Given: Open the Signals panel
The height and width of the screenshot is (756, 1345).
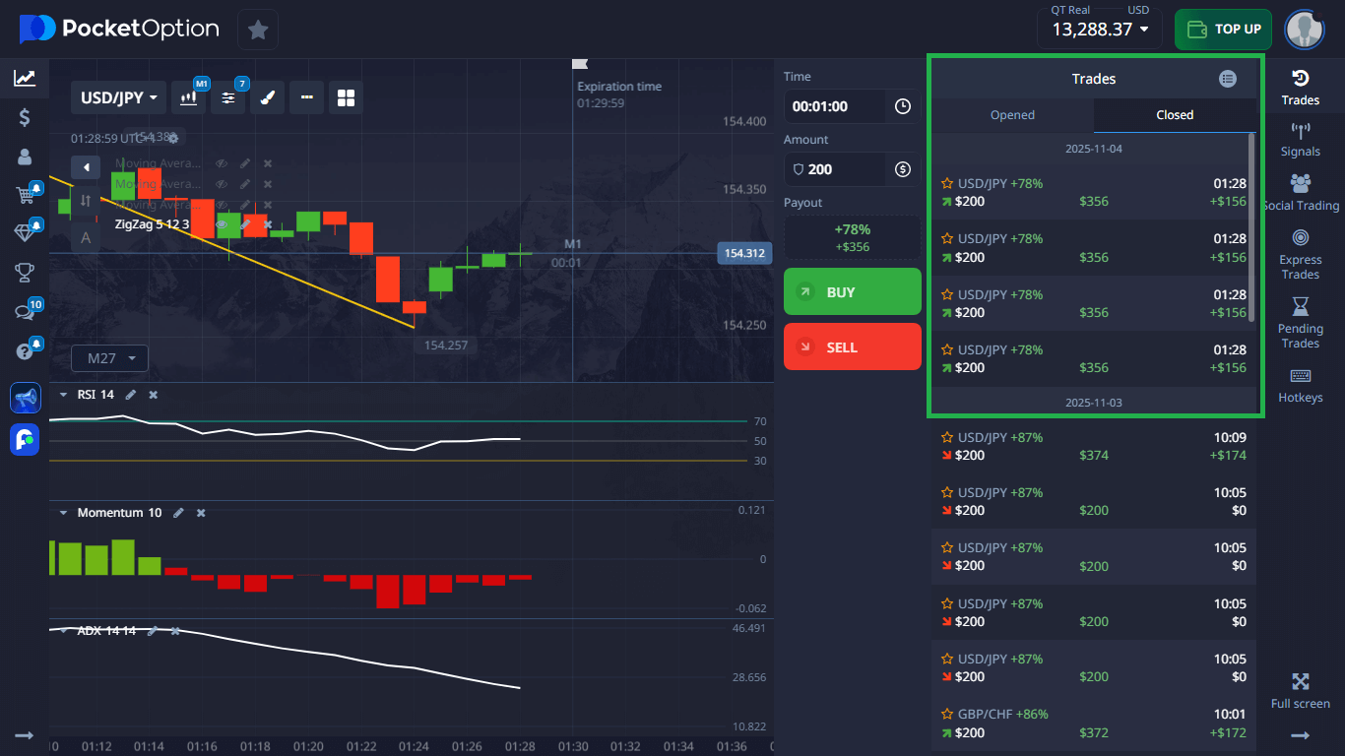Looking at the screenshot, I should coord(1301,140).
